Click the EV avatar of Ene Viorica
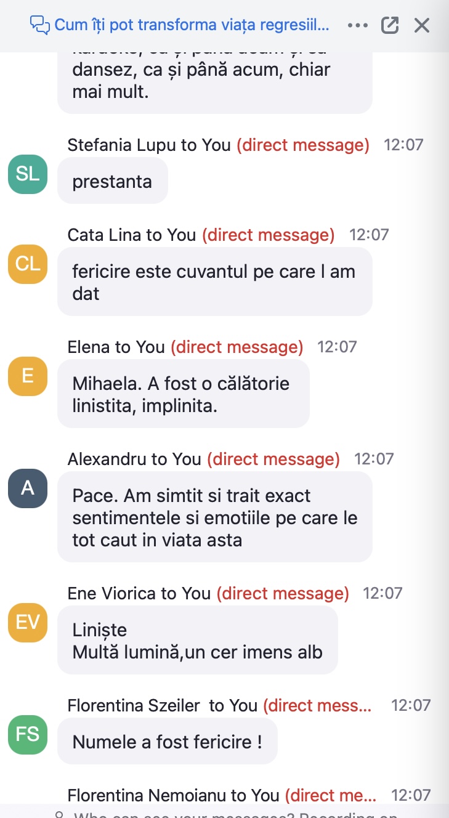 (x=28, y=623)
